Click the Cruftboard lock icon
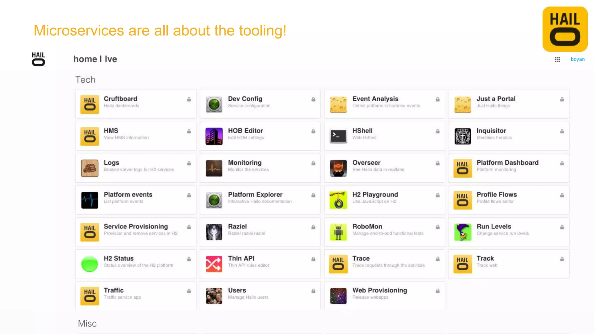The width and height of the screenshot is (594, 334). (189, 99)
